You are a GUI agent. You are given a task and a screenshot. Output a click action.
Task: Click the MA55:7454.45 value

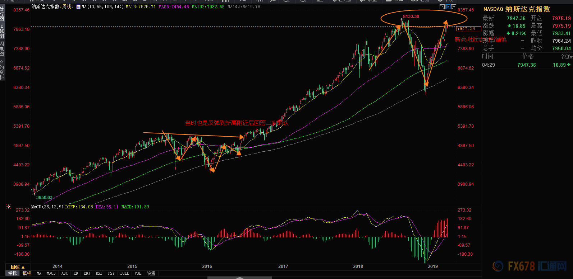coord(174,7)
